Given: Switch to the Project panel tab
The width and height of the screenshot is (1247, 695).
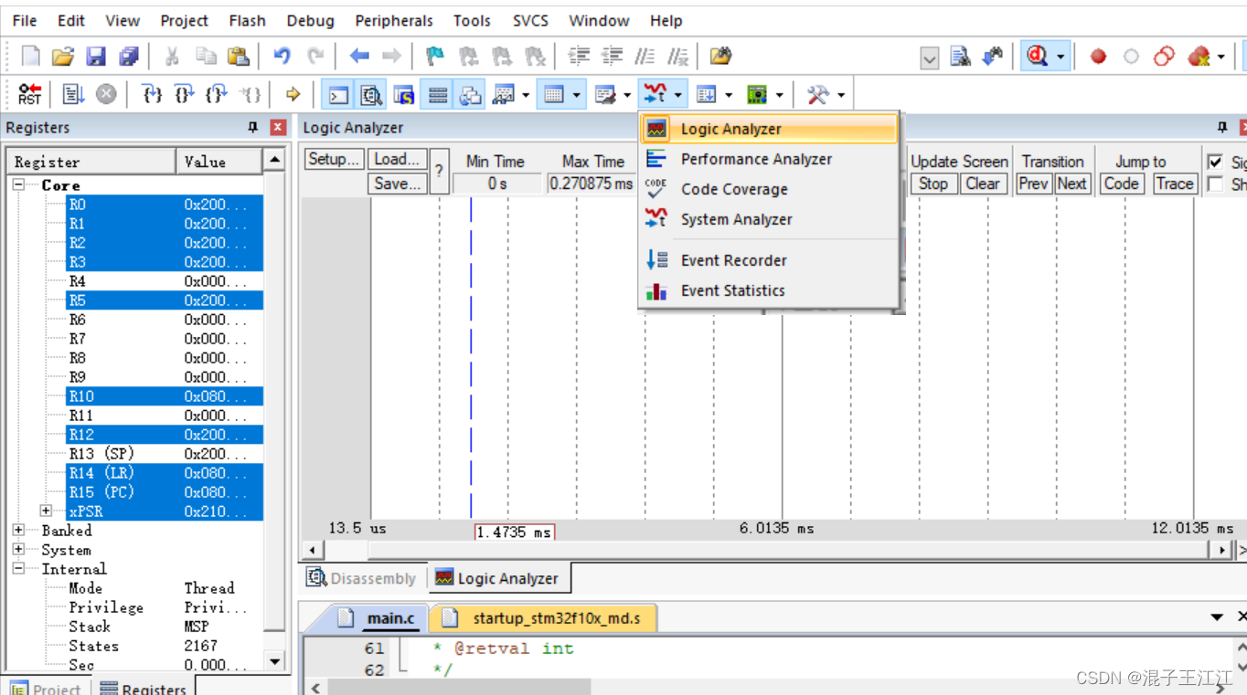Looking at the screenshot, I should (46, 688).
